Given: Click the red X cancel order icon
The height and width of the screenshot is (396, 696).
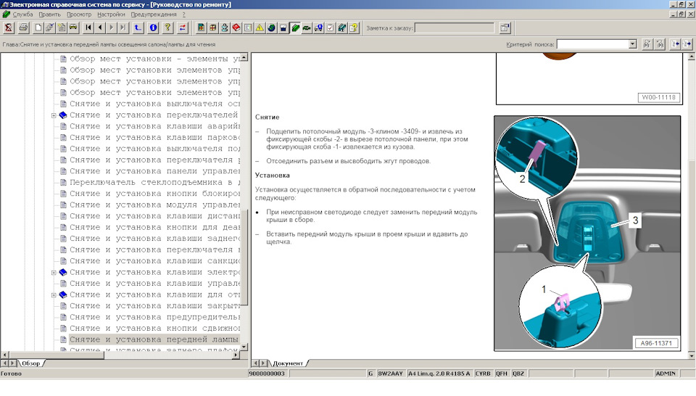Looking at the screenshot, I should coord(8,28).
